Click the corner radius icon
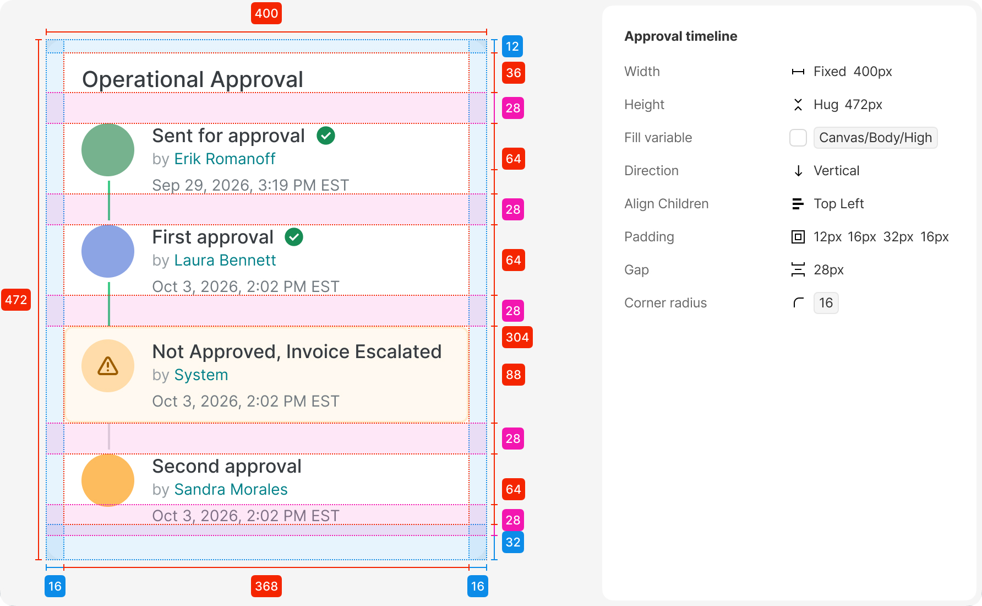This screenshot has height=606, width=982. pos(798,303)
